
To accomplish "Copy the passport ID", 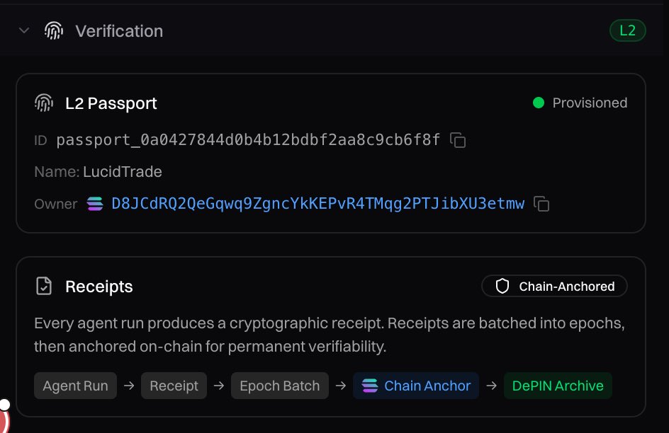I will pos(458,140).
